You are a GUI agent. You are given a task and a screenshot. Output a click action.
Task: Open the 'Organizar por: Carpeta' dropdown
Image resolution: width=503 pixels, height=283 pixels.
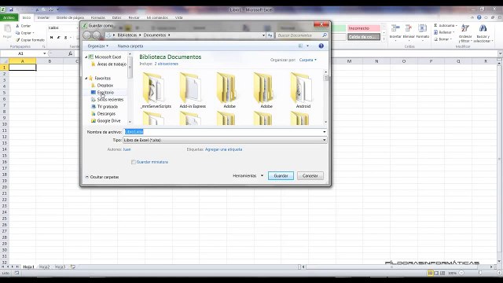[x=307, y=60]
